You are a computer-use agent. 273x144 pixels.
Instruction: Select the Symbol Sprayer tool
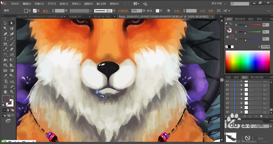pos(5,81)
